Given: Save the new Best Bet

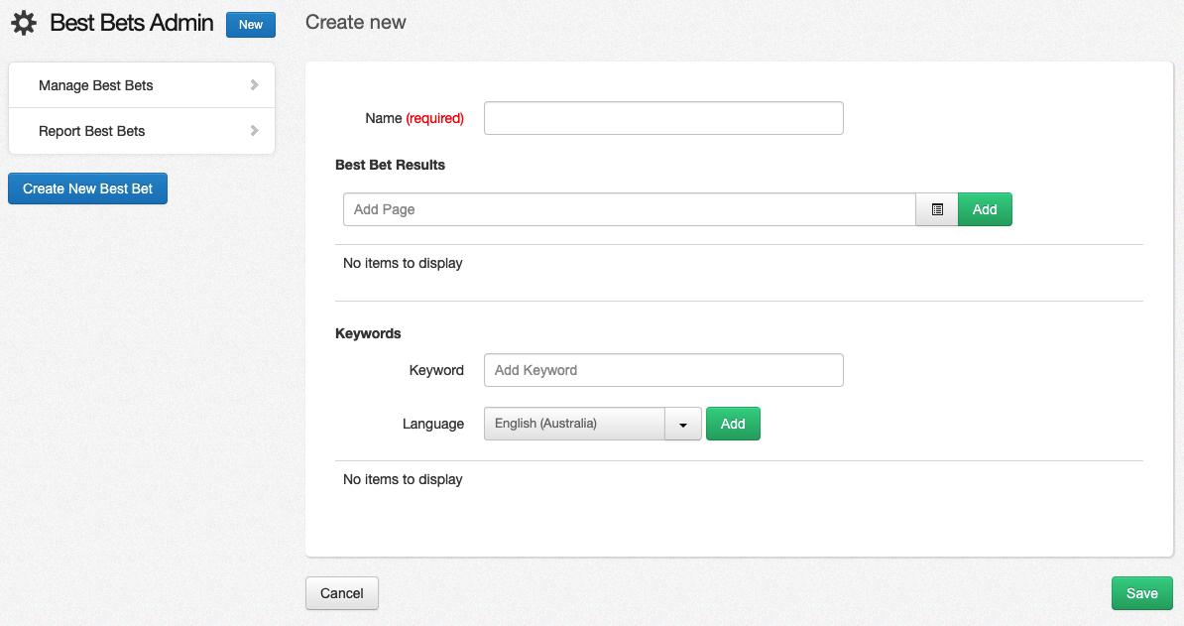Looking at the screenshot, I should pyautogui.click(x=1141, y=593).
